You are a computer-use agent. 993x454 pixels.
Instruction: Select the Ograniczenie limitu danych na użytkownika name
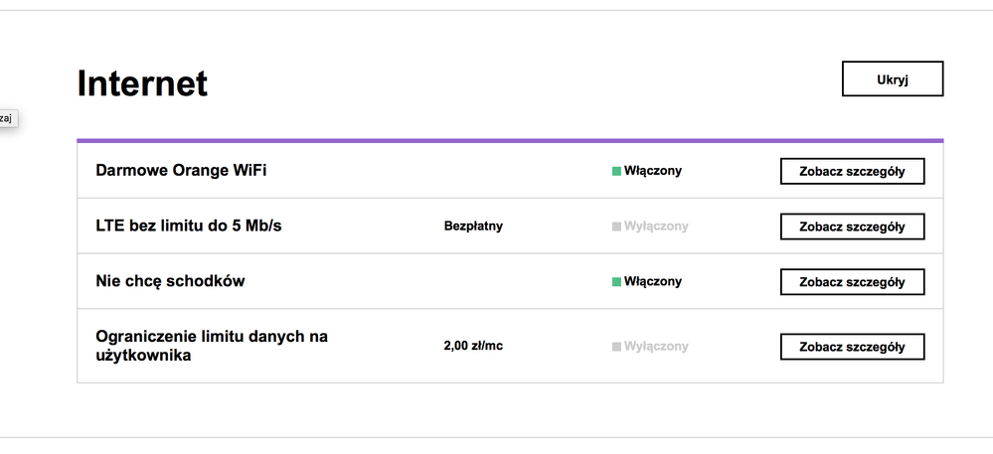tap(211, 346)
